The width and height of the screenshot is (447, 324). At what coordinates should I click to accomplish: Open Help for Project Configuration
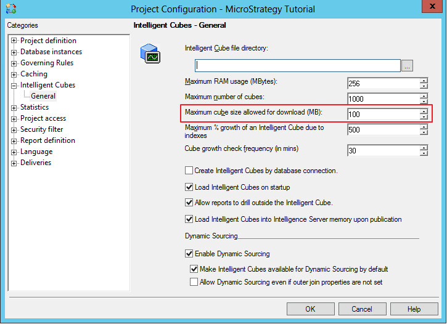414,309
